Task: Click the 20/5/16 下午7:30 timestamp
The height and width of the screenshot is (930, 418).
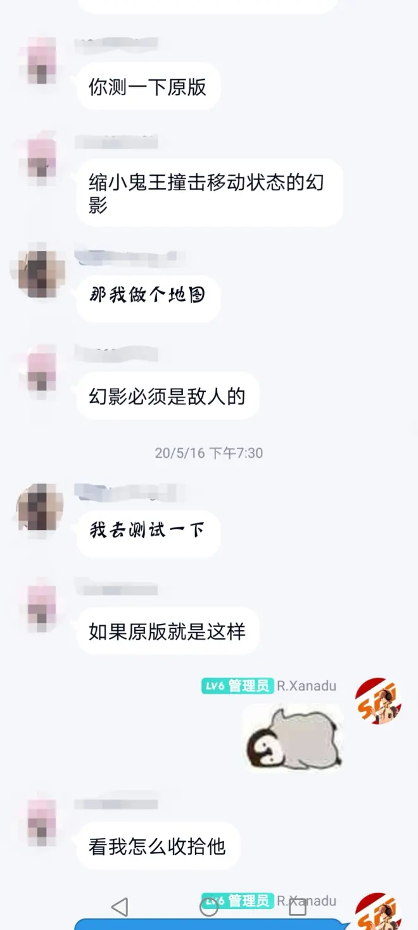Action: tap(209, 453)
